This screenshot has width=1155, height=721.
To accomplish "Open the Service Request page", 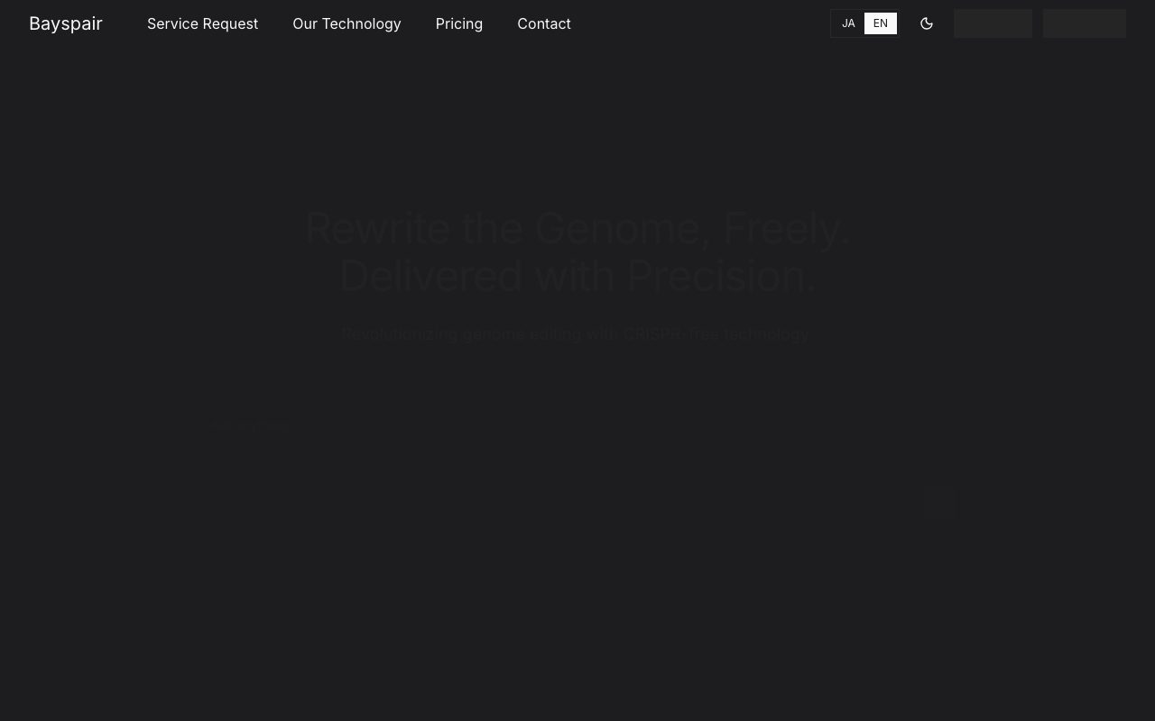I will click(x=202, y=23).
